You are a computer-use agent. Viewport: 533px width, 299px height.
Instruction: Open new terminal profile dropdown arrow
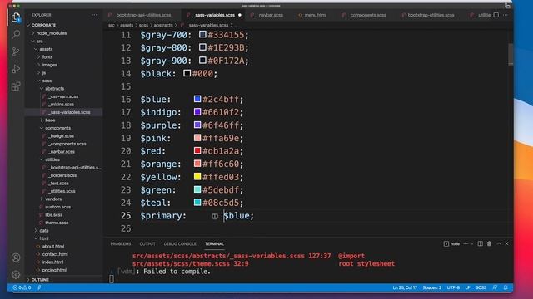click(471, 244)
